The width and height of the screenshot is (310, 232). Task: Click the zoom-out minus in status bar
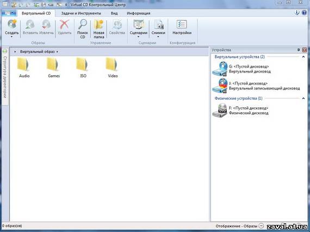pos(261,226)
